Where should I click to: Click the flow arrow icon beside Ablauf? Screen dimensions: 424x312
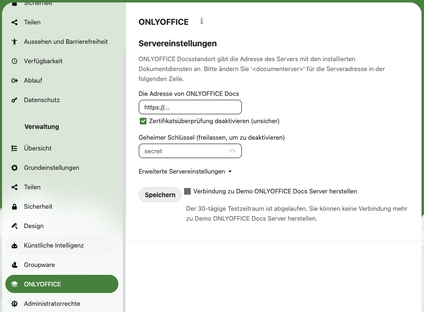(14, 81)
